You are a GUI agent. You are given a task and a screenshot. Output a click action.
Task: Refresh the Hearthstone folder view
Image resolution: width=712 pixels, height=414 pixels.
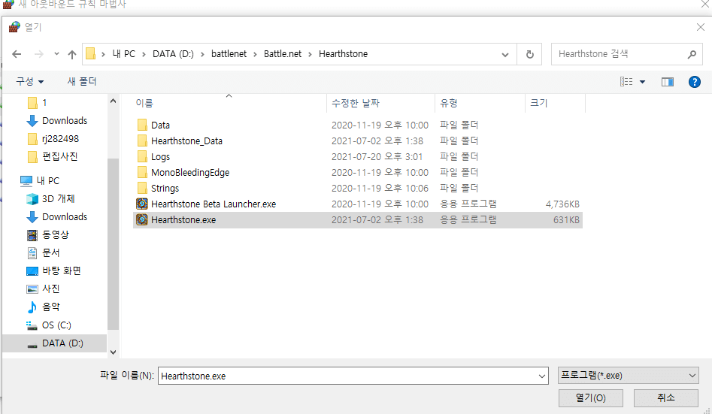click(529, 54)
